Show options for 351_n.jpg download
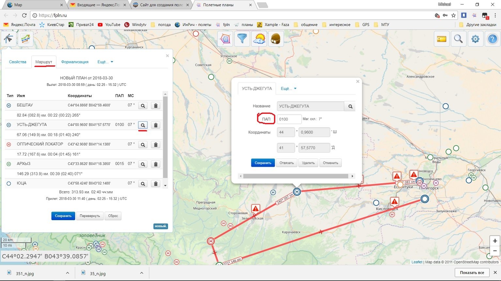The width and height of the screenshot is (501, 281). click(x=68, y=273)
